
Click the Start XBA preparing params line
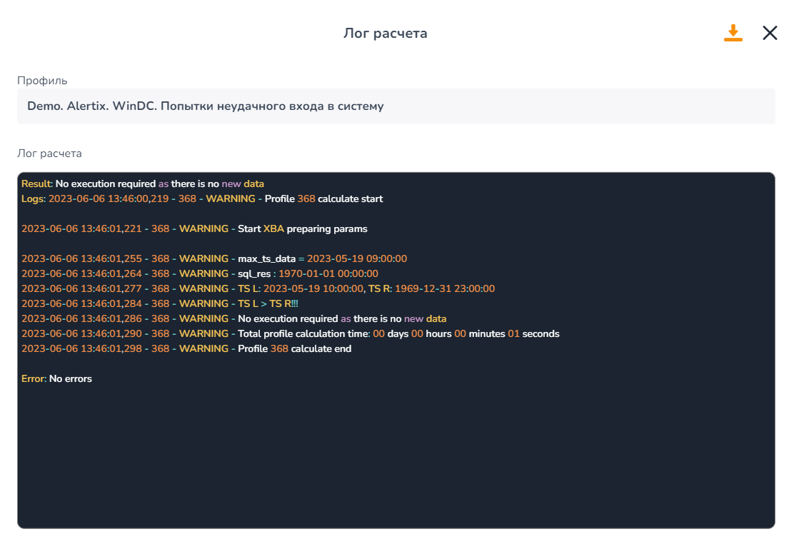click(x=194, y=229)
